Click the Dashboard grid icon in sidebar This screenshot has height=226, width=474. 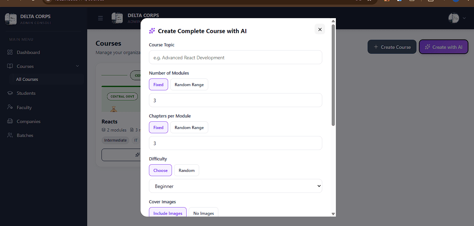pyautogui.click(x=10, y=52)
